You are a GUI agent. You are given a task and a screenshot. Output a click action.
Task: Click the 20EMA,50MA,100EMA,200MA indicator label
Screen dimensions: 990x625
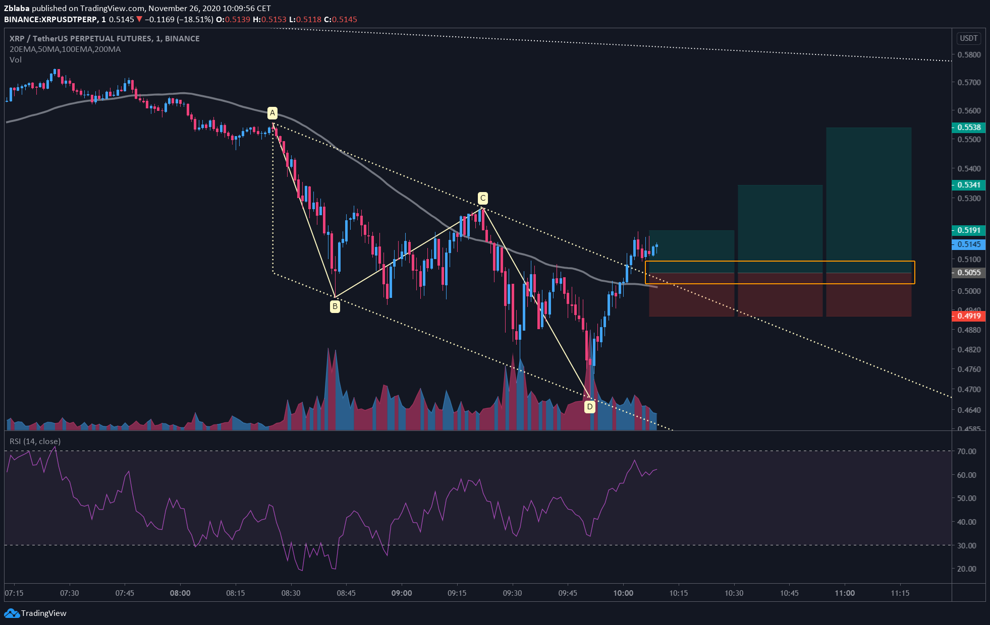tap(65, 49)
